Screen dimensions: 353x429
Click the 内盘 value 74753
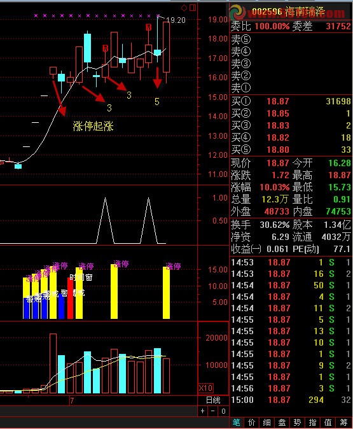click(338, 211)
